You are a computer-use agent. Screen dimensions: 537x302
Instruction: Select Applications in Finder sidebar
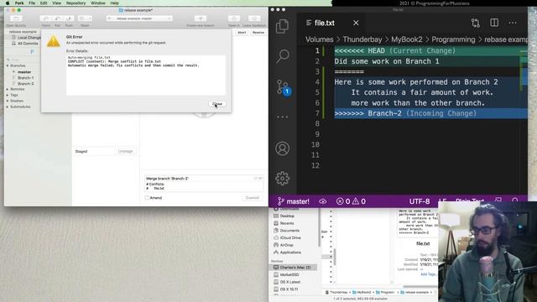point(290,253)
